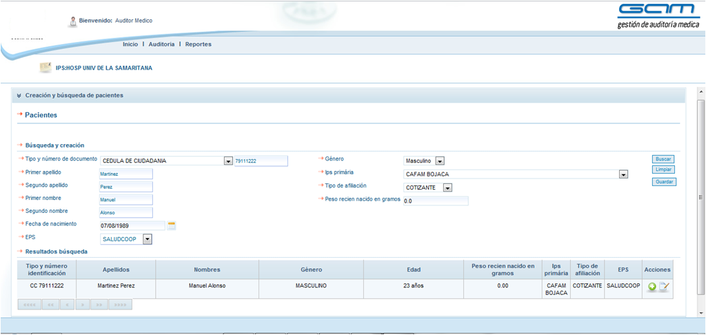
Task: Open the calendar picker for Fecha de nacimiento
Action: (x=171, y=225)
